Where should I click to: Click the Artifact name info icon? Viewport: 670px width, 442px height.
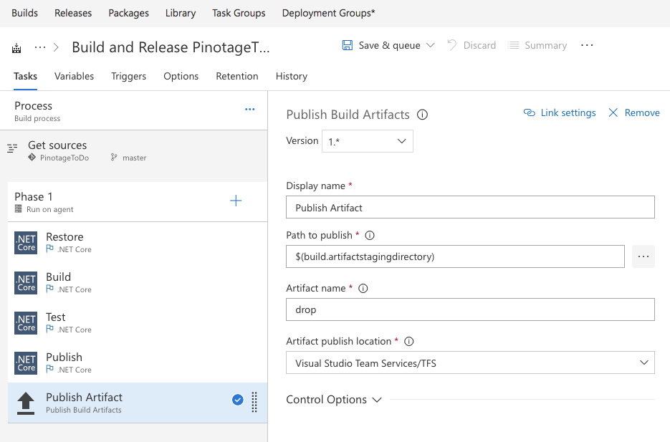[363, 288]
